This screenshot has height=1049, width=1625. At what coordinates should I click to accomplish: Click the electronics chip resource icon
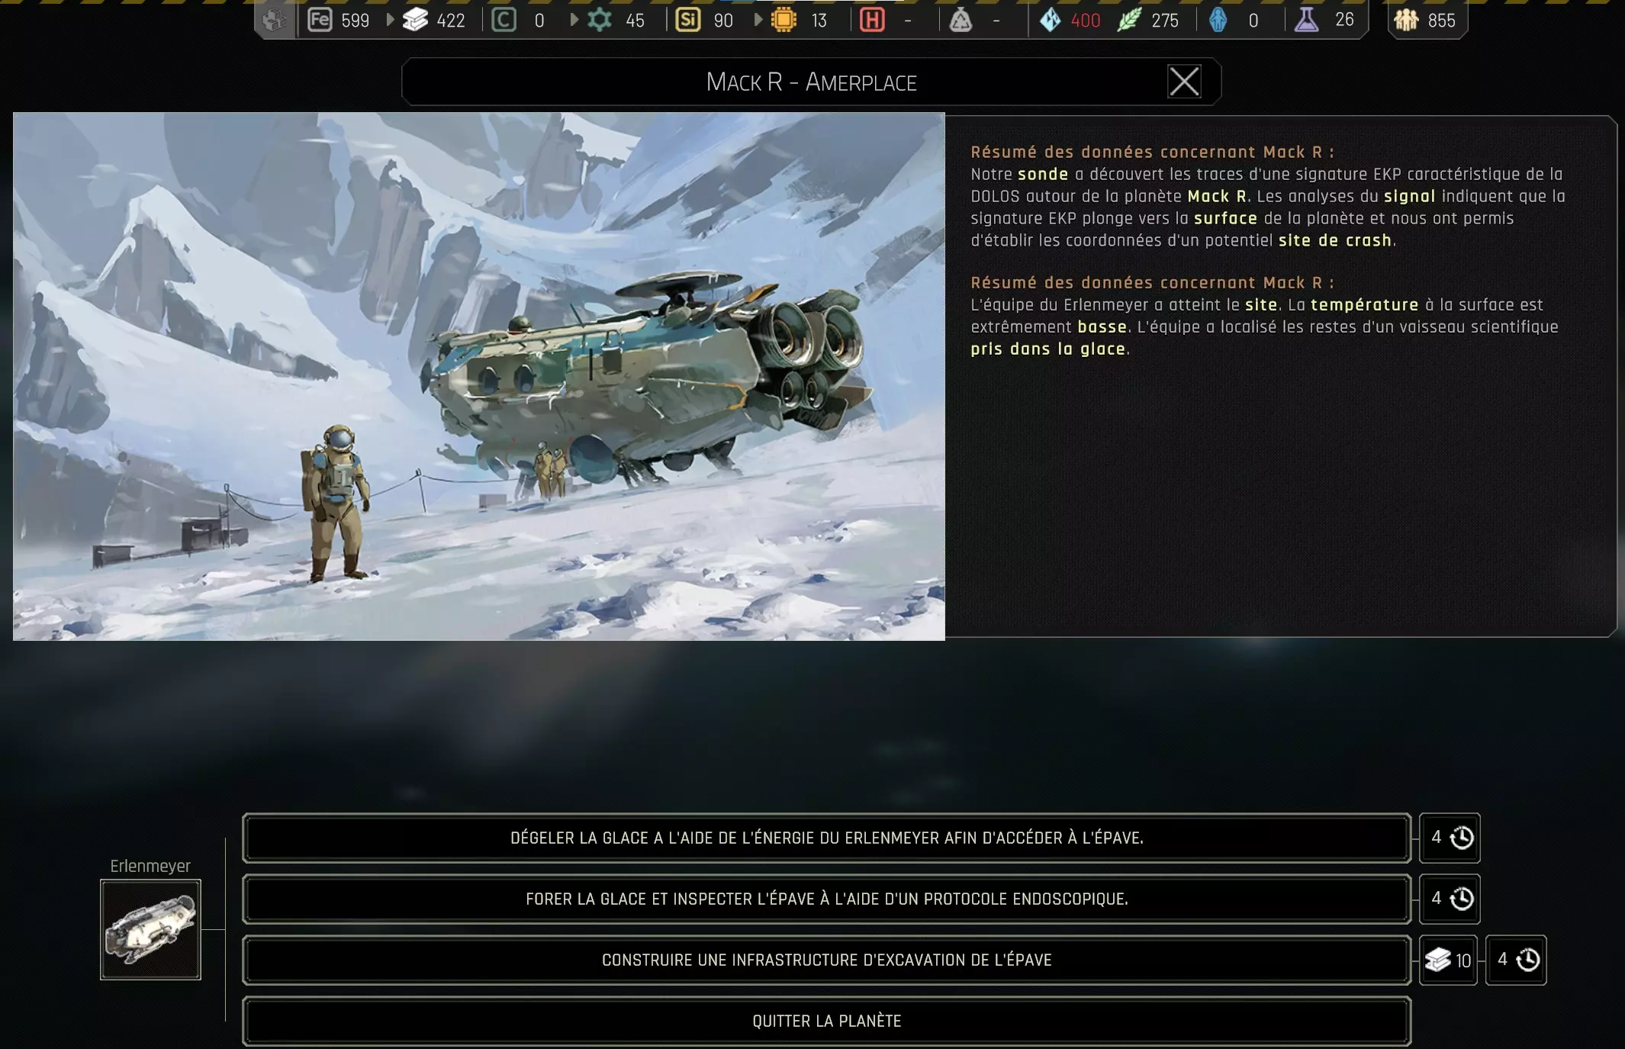point(784,20)
